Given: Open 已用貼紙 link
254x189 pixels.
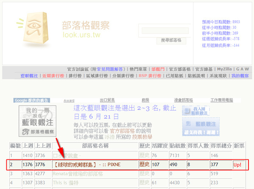Looking at the screenshot, I should pyautogui.click(x=174, y=76).
